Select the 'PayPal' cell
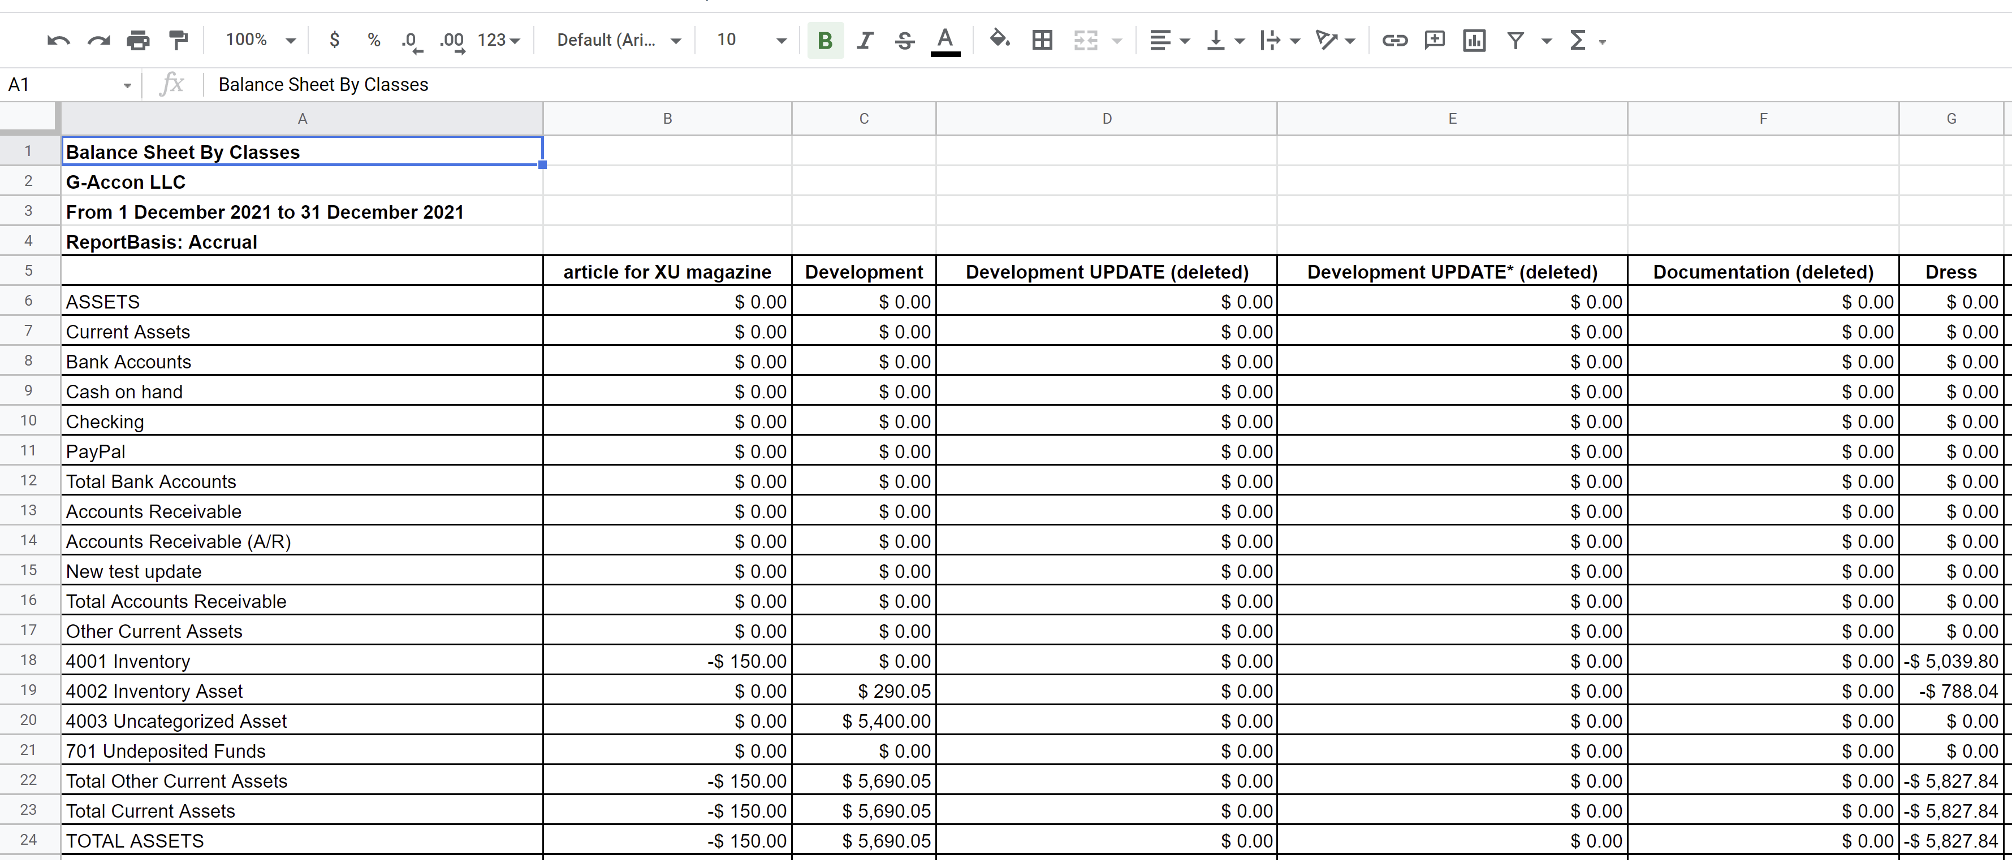The width and height of the screenshot is (2012, 860). [303, 452]
